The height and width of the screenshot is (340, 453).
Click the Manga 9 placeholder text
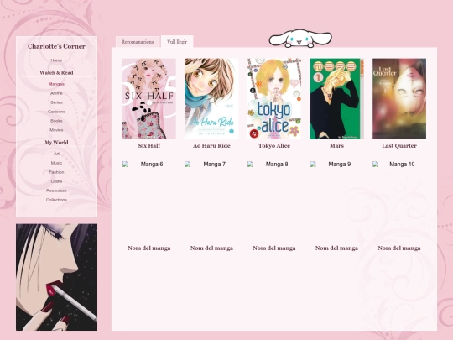pos(340,165)
